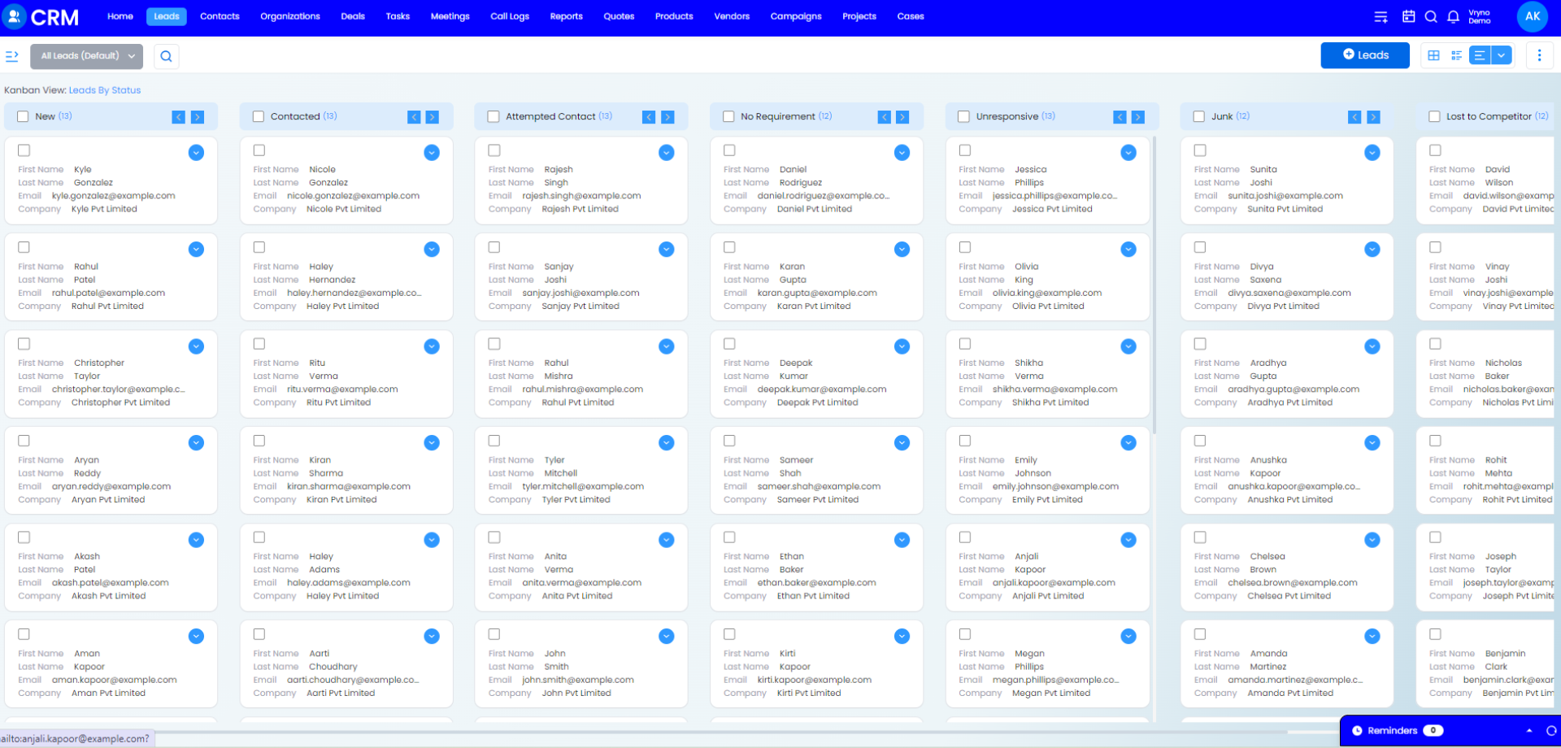Check the select-all checkbox in the New column
Image resolution: width=1561 pixels, height=748 pixels.
(23, 116)
